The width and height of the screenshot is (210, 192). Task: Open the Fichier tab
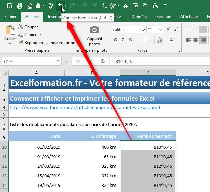click(x=10, y=17)
